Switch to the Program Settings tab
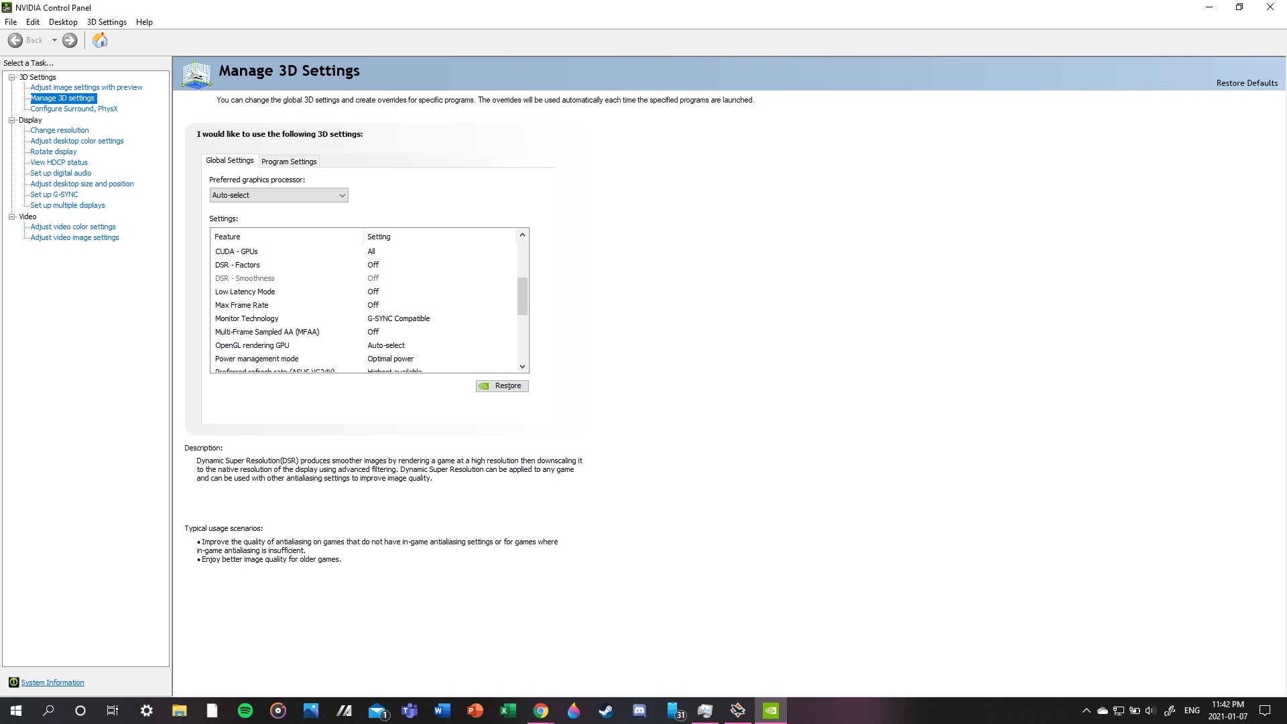1287x724 pixels. coord(289,162)
